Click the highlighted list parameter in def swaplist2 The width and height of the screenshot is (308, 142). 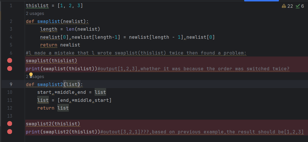click(72, 84)
